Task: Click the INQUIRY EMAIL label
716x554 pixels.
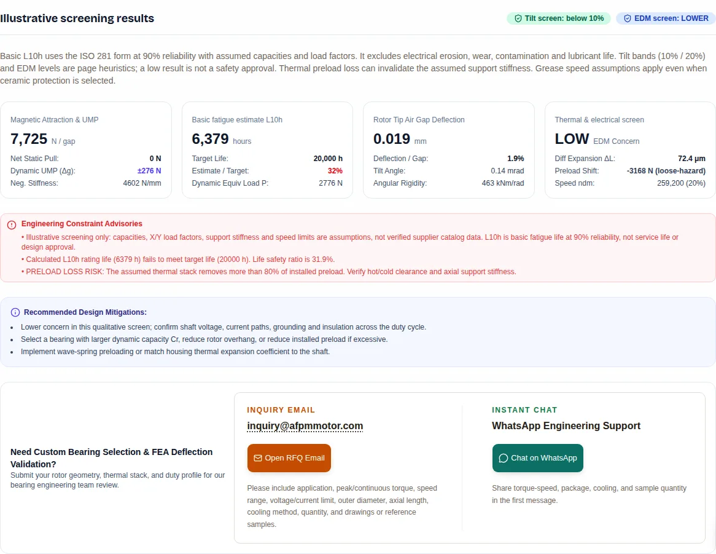Action: pos(281,410)
